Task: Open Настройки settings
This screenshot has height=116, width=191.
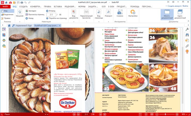Action: [133, 13]
